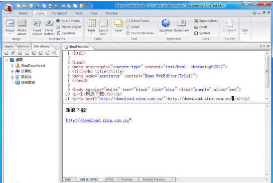
Task: Switch to the Tool ribbon tab
Action: click(x=79, y=13)
